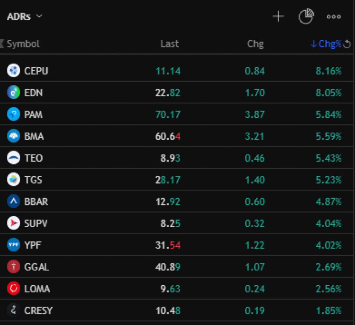Click the TGS logo icon

pyautogui.click(x=14, y=180)
